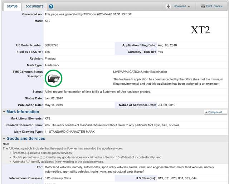Click the U.S. classes 019, 021, 023 value
229x184 pixels.
tap(177, 178)
